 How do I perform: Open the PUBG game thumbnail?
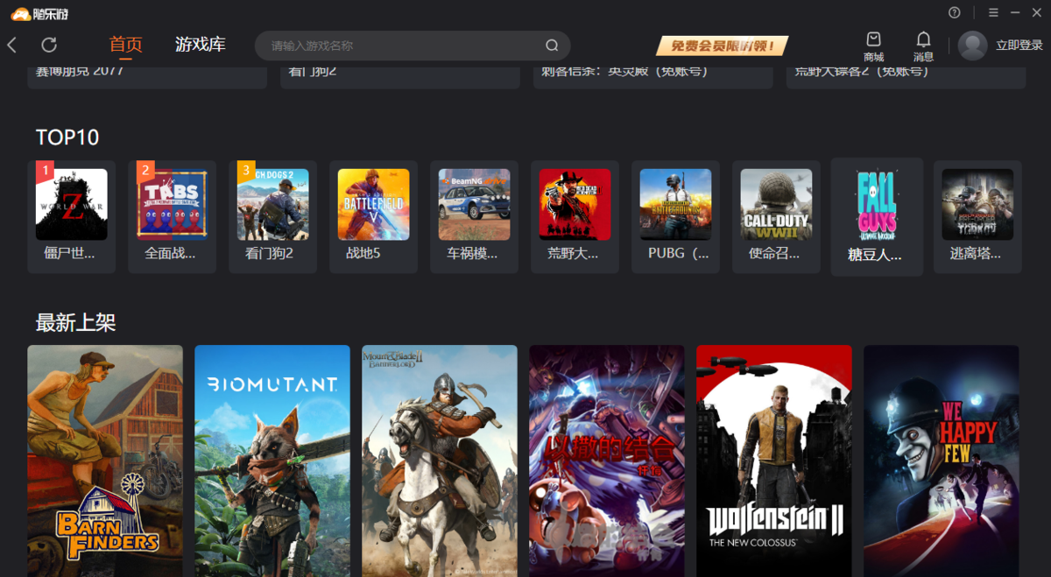(x=676, y=205)
